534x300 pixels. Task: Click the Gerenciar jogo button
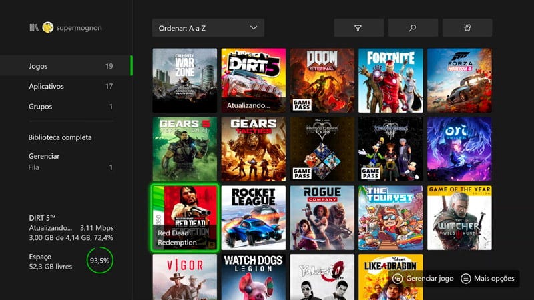click(423, 279)
